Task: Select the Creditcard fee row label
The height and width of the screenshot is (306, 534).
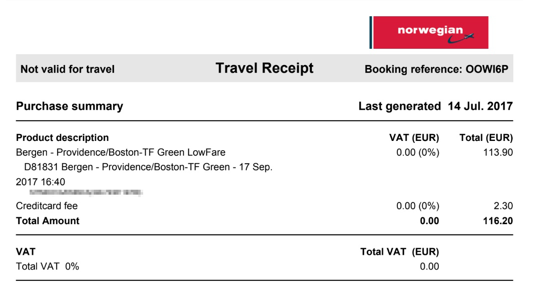Action: click(47, 205)
